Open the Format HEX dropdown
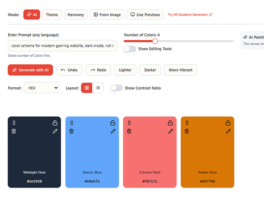 click(42, 88)
